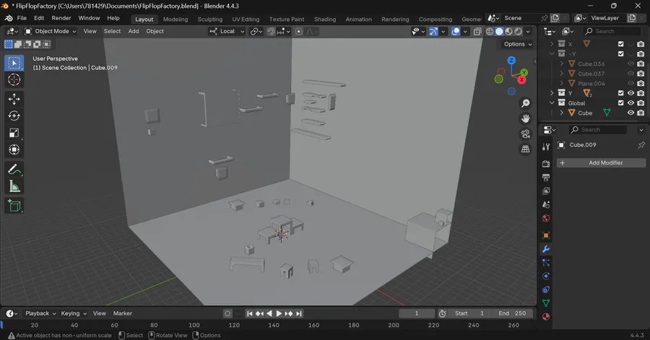
Task: Uncheck the Y collection checkbox
Action: pos(620,93)
